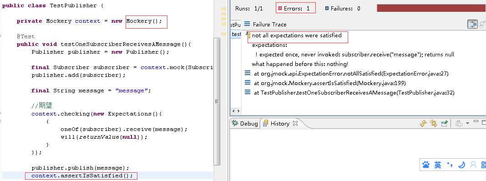Image resolution: width=486 pixels, height=181 pixels.
Task: Click the 'oneOf(subscriber).receive(message);' line
Action: [124, 129]
